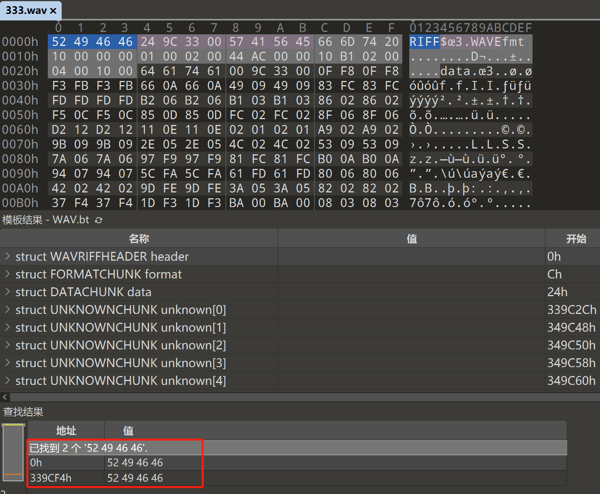
Task: Click the 模板结果 - WAV.bt panel title
Action: [45, 220]
